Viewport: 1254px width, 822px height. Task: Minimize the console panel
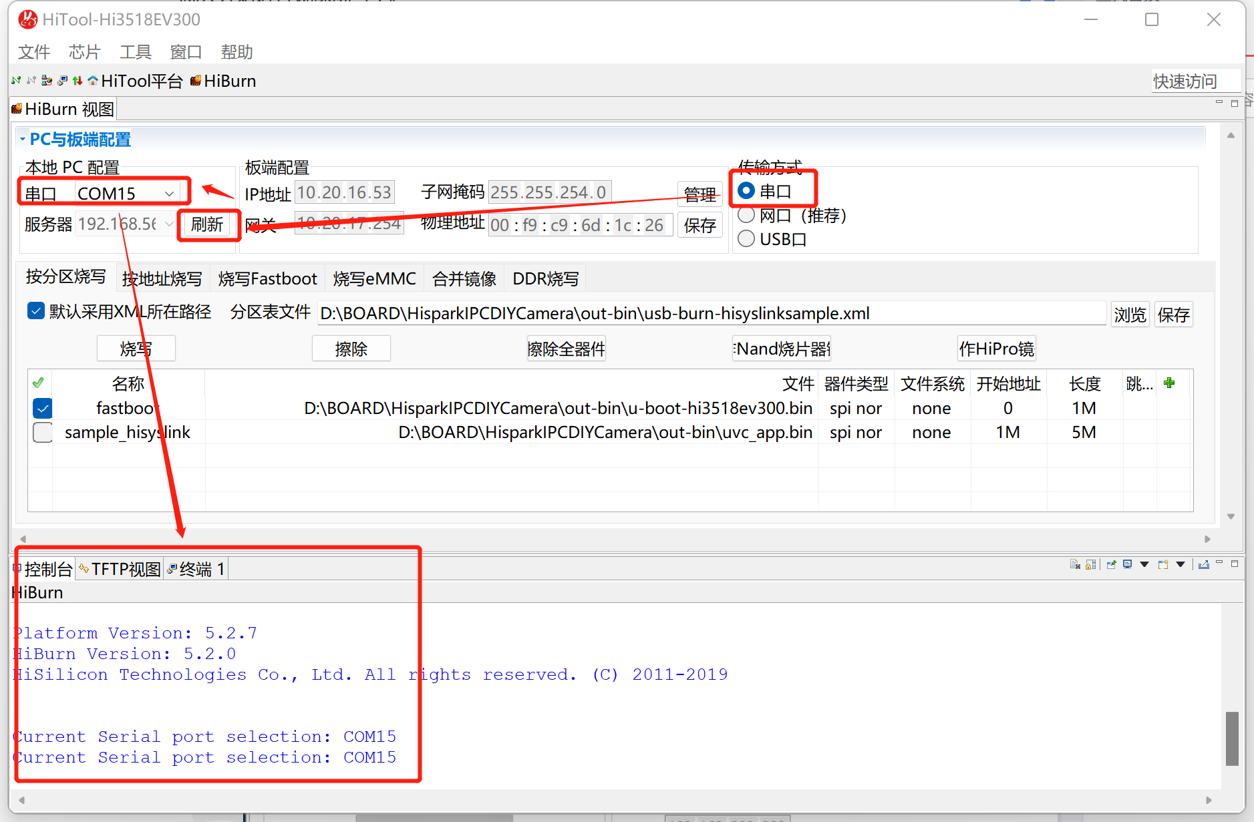[x=1219, y=563]
